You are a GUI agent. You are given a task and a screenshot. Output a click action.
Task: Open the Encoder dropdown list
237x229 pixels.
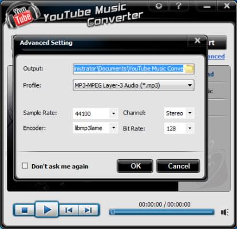[113, 128]
